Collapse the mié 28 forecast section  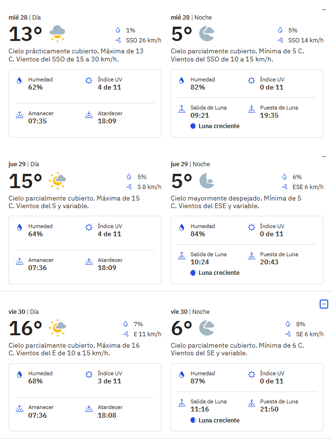(324, 10)
